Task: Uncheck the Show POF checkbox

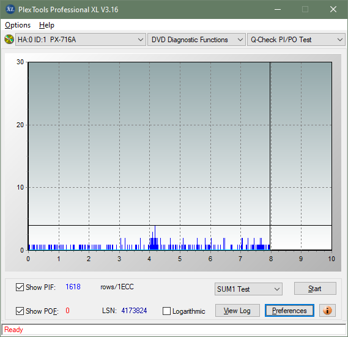Action: [x=20, y=311]
